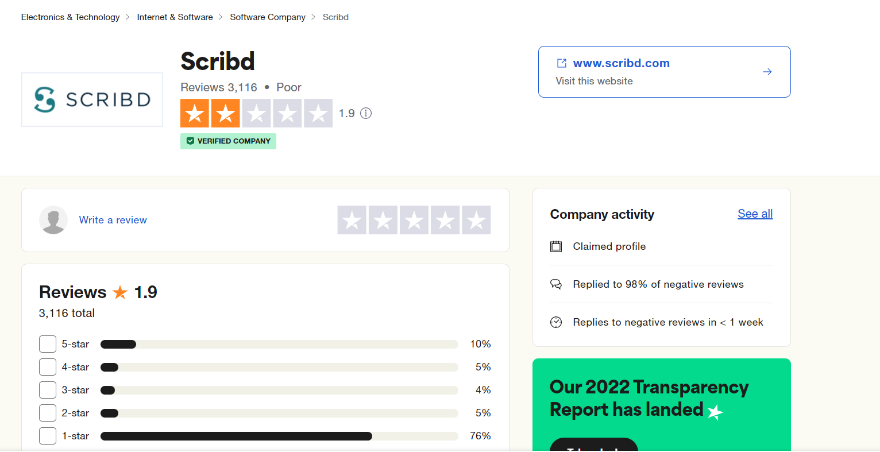The height and width of the screenshot is (452, 880).
Task: Check the 5-star filter checkbox
Action: click(48, 344)
